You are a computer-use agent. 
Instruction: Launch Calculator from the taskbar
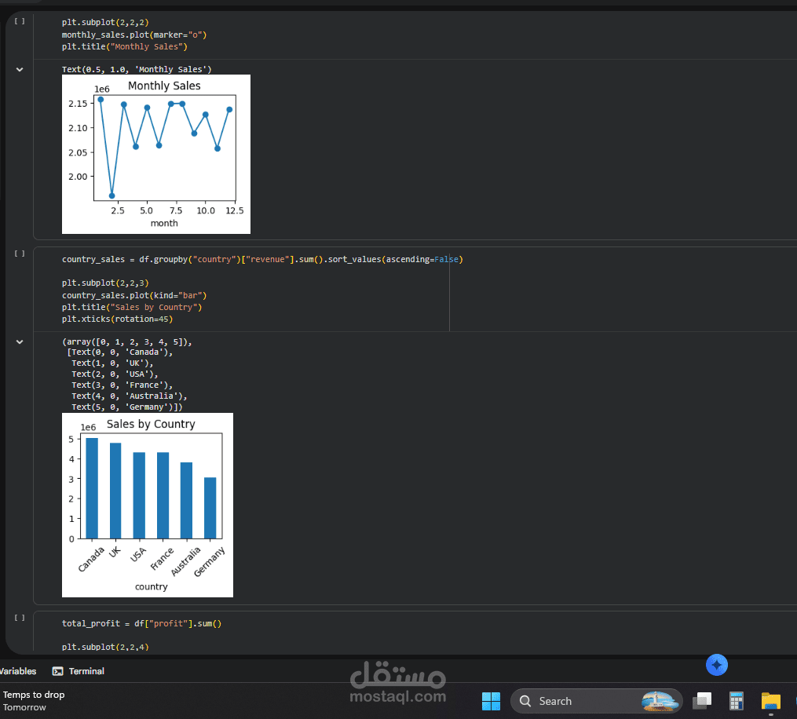736,701
